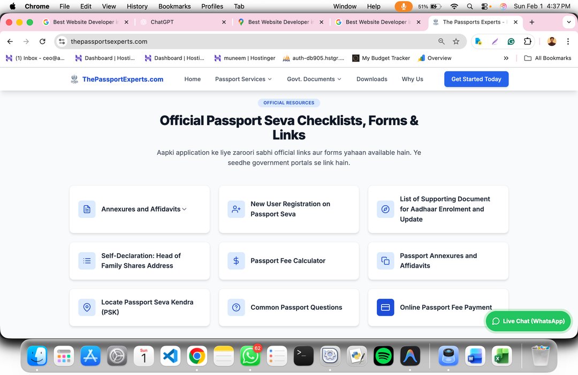This screenshot has height=375, width=578.
Task: Open the Passport Services dropdown menu
Action: 244,79
